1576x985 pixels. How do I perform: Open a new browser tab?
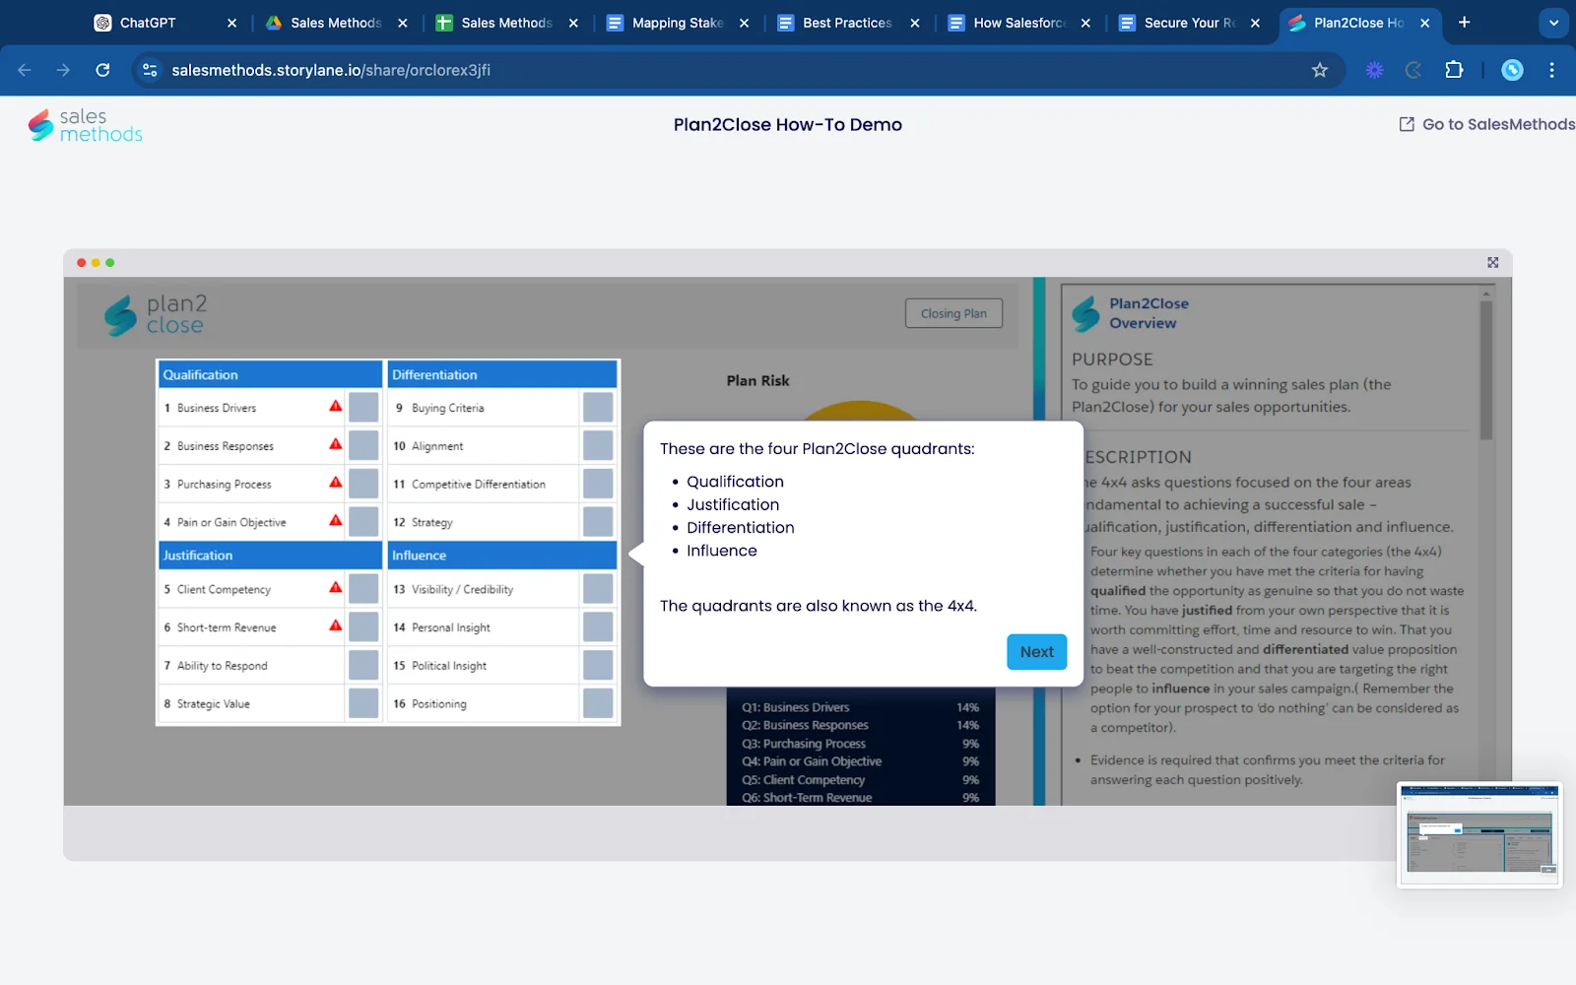click(x=1465, y=23)
